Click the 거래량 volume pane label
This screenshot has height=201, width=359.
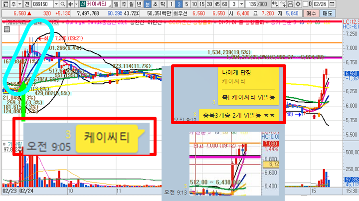(14, 144)
